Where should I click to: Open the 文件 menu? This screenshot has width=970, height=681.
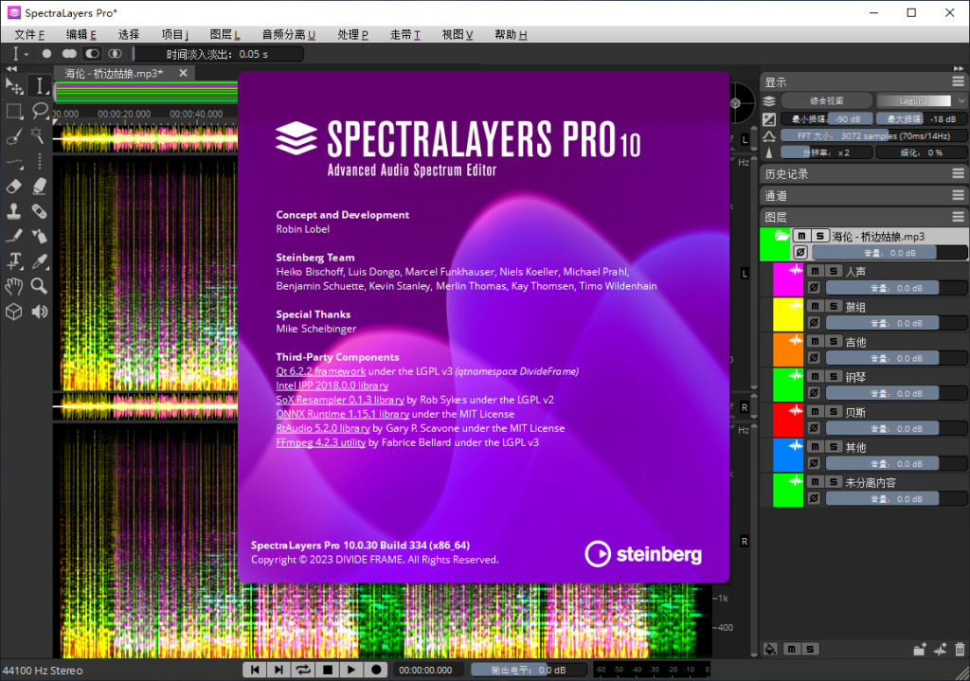coord(29,35)
